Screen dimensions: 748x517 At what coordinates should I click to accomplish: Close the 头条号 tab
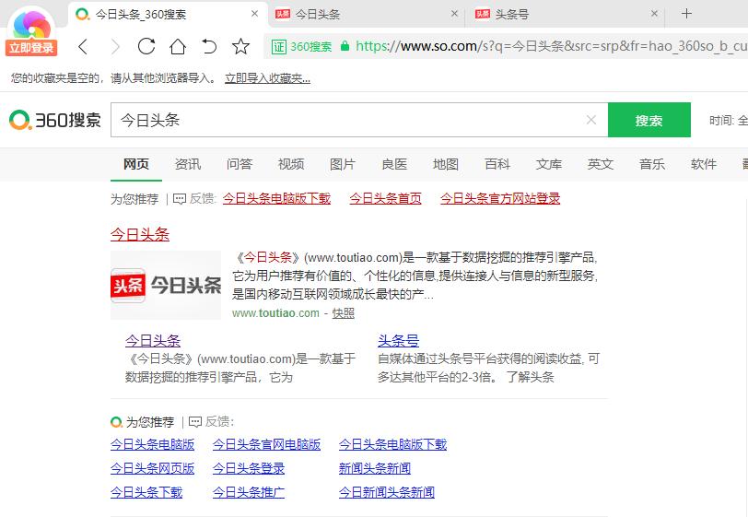(654, 14)
